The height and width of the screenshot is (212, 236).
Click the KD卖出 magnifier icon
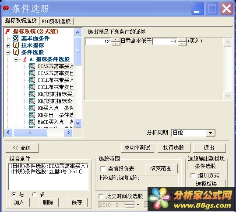[x=32, y=115]
